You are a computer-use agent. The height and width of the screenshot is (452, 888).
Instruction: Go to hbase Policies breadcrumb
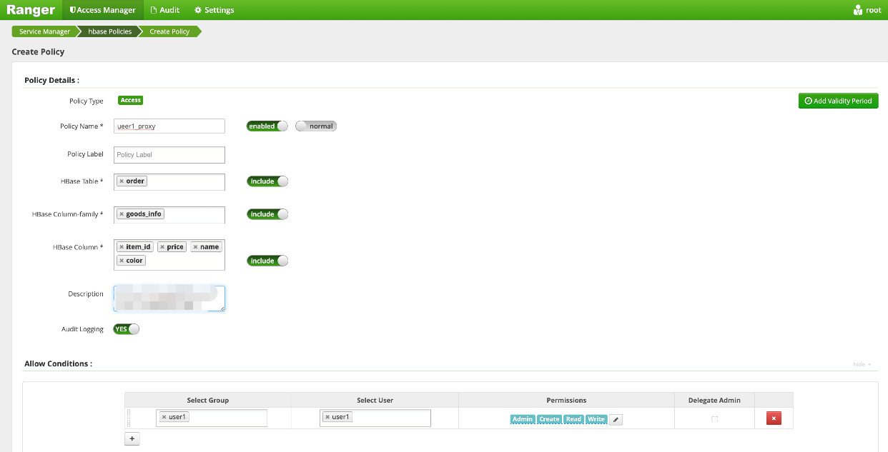point(109,31)
